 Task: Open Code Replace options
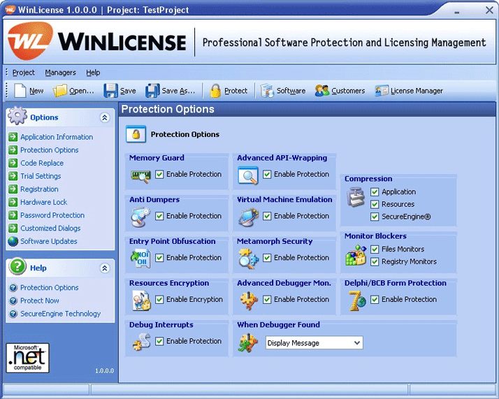[x=42, y=163]
